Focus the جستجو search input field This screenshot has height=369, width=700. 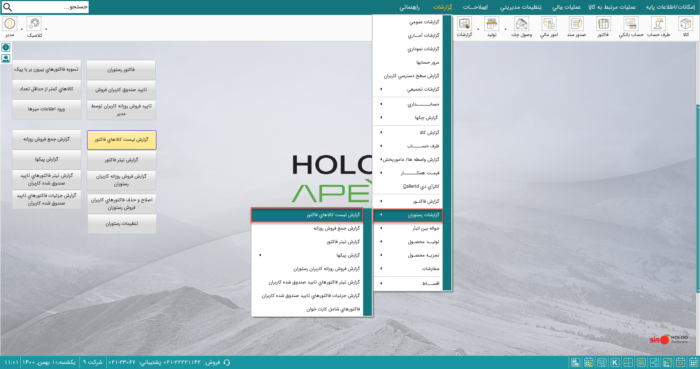(51, 7)
